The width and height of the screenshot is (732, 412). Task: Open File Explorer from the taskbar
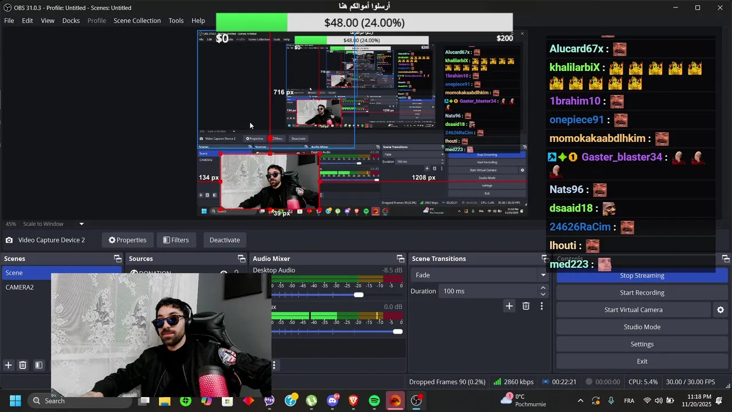point(165,401)
